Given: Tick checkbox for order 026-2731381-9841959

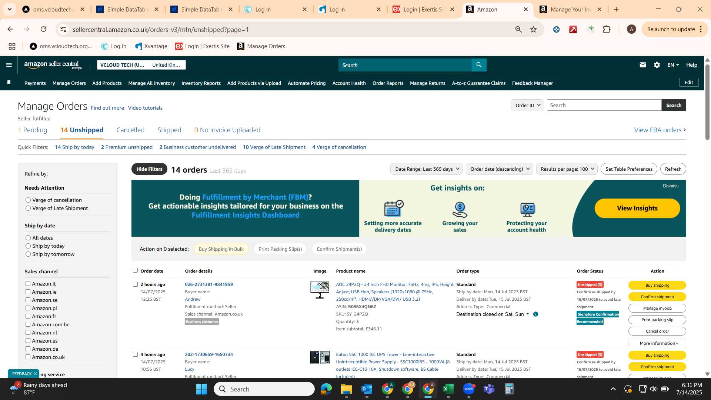Looking at the screenshot, I should pyautogui.click(x=135, y=284).
